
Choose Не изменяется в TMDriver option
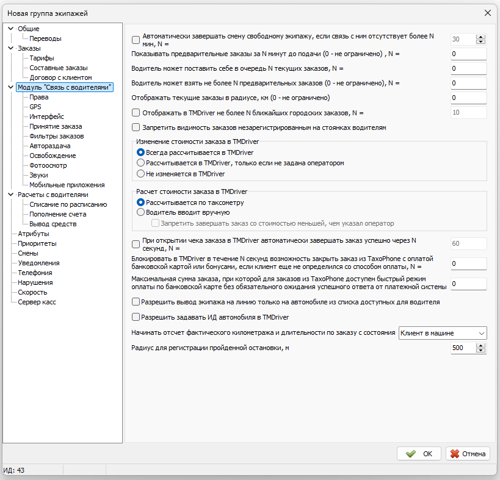[140, 174]
